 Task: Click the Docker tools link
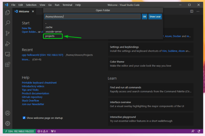pyautogui.click(x=177, y=36)
